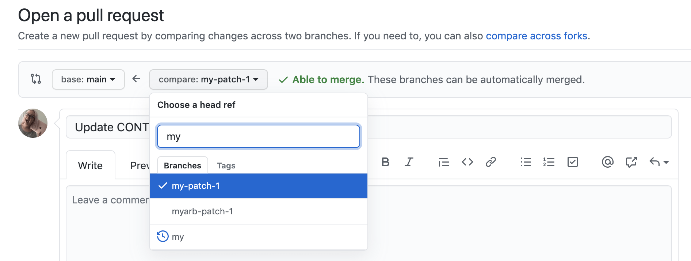Viewport: 691px width, 261px height.
Task: Insert a bulleted list
Action: [x=526, y=162]
